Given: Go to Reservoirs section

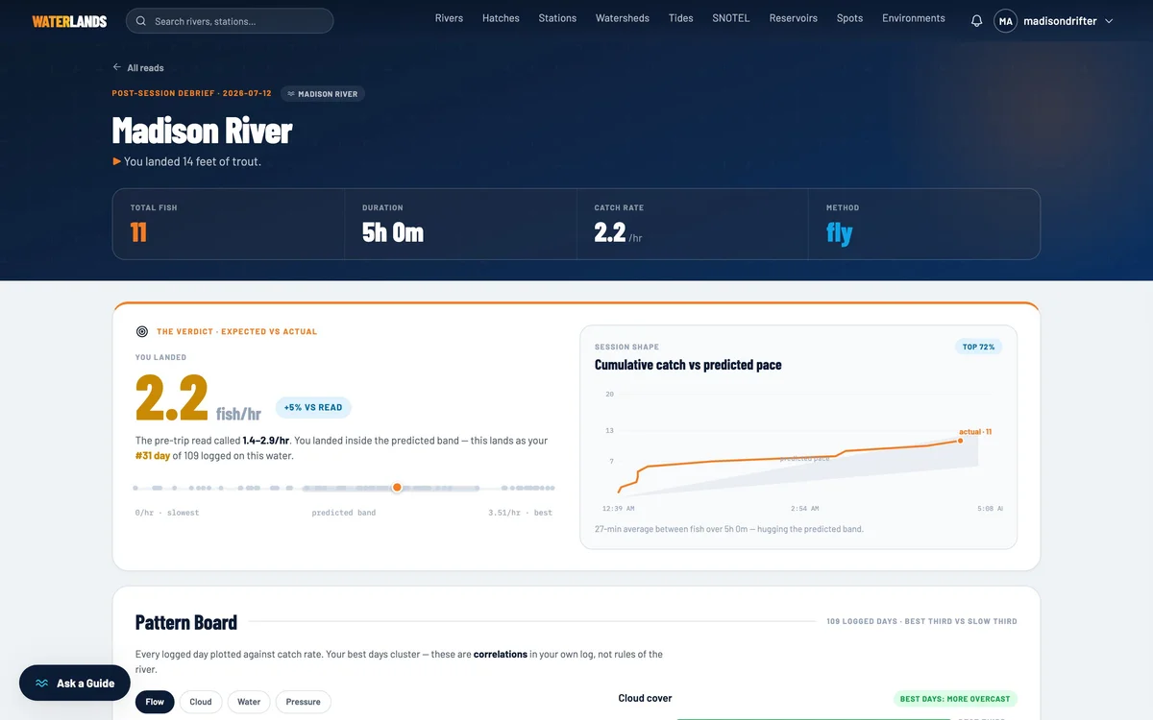Looking at the screenshot, I should pos(794,18).
